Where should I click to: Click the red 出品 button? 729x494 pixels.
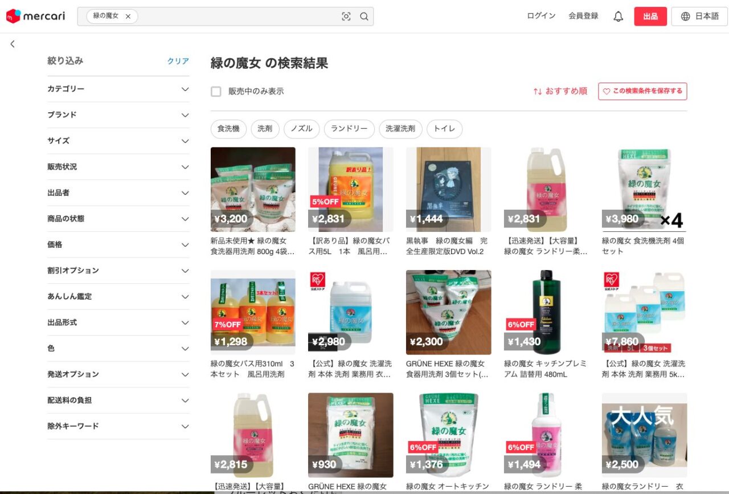pos(650,17)
